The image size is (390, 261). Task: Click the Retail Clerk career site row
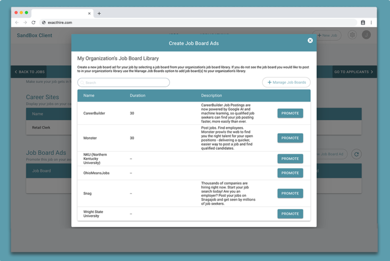pos(49,127)
